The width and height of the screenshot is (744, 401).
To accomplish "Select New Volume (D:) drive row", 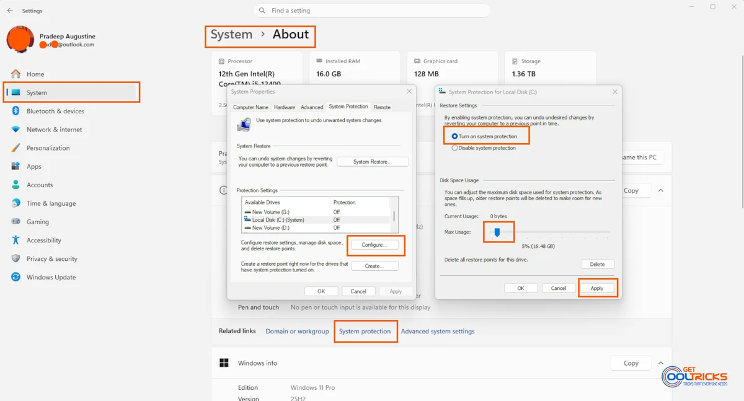I will (x=316, y=228).
